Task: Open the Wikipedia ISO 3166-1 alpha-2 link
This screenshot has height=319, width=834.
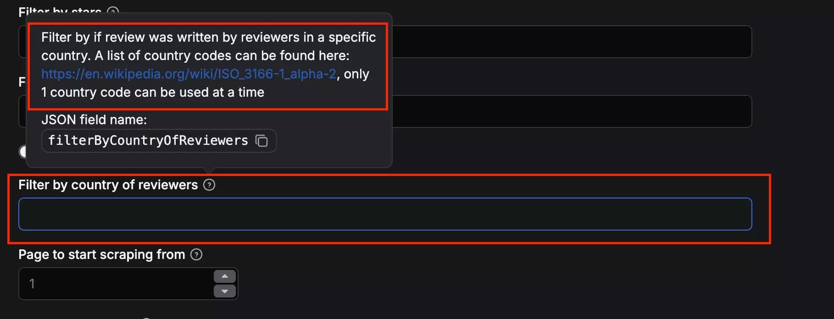Action: click(x=189, y=74)
